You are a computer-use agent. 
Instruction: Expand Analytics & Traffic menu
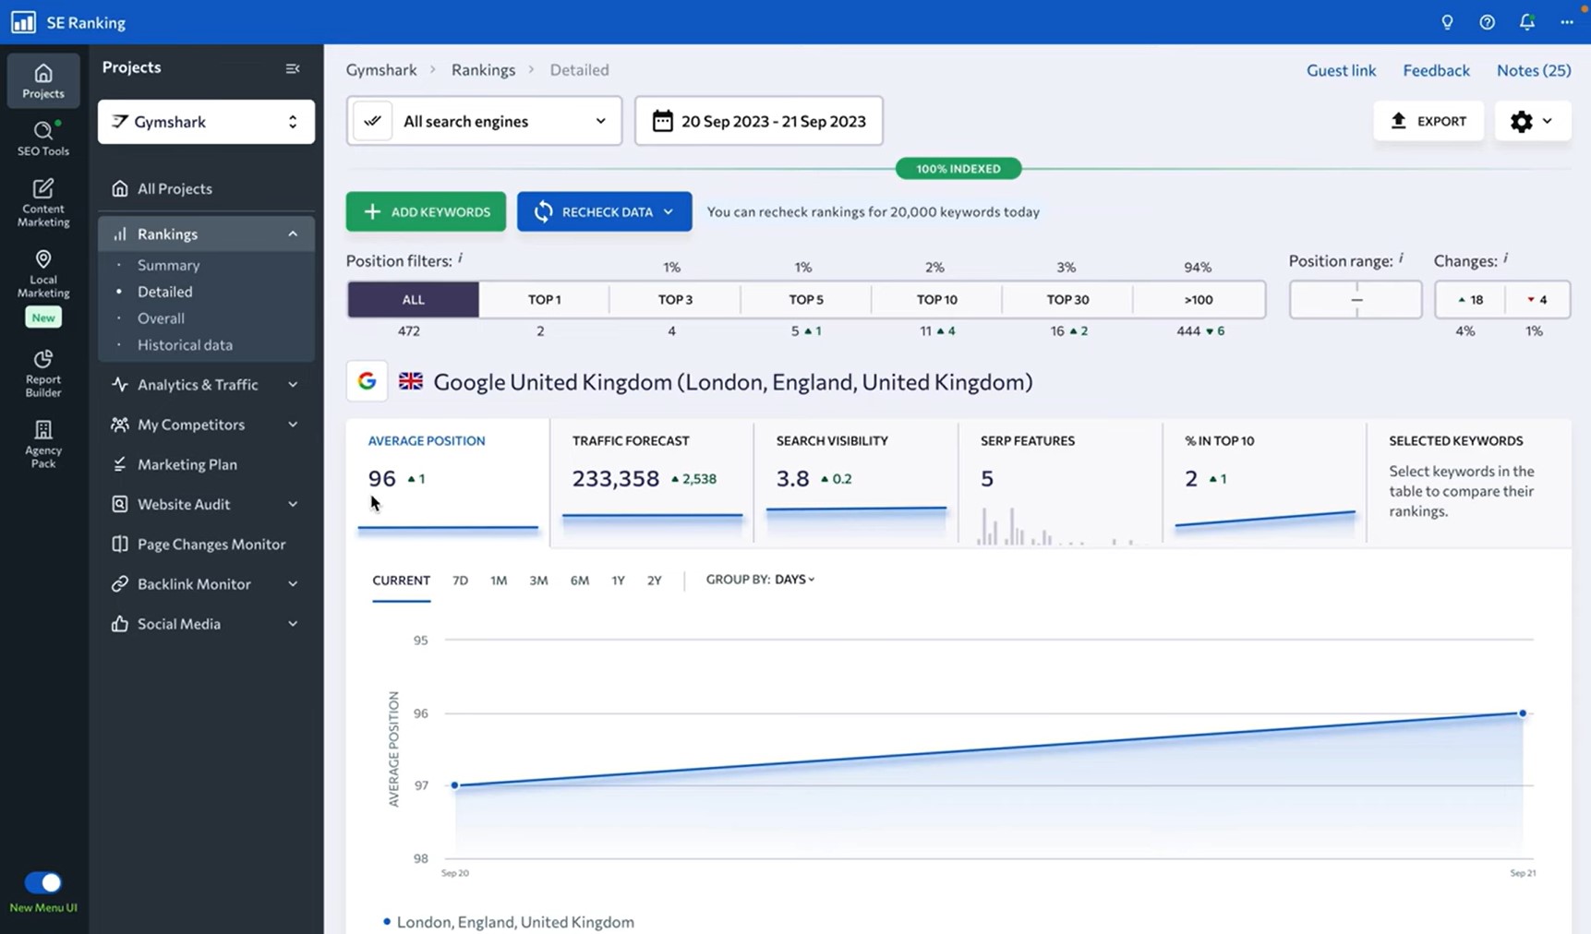(x=206, y=384)
